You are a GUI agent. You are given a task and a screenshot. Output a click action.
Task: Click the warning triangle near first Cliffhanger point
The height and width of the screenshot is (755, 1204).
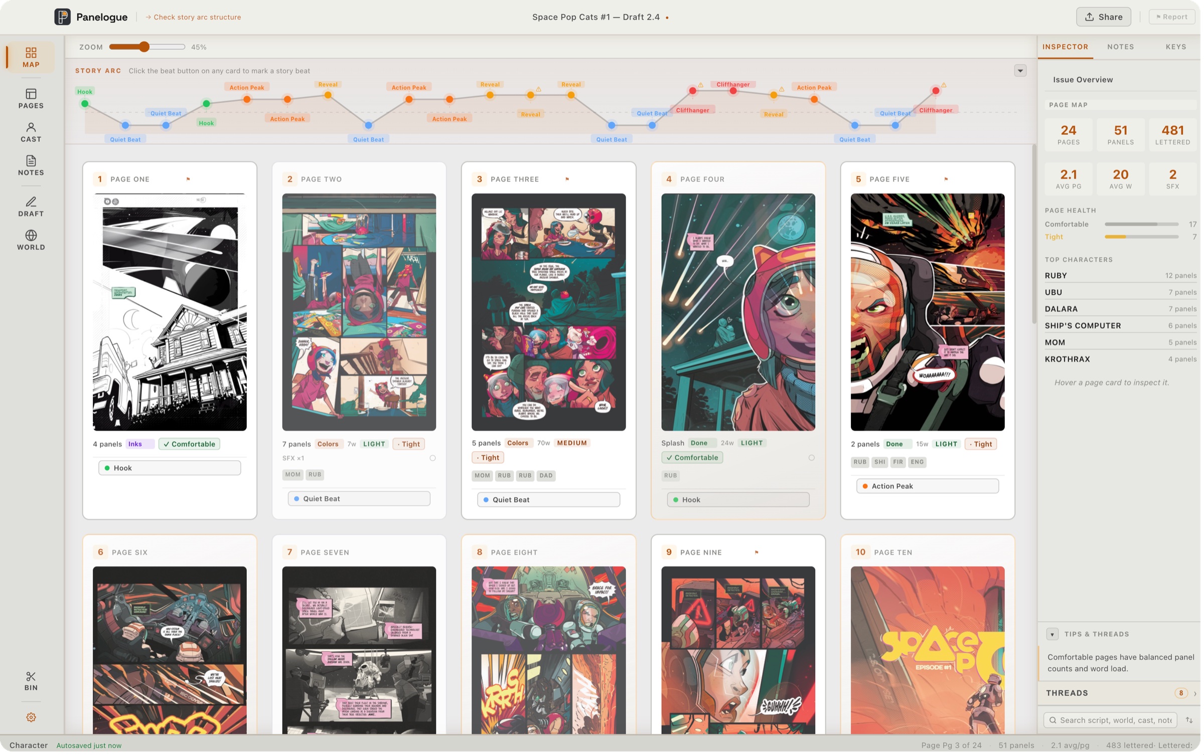(702, 85)
